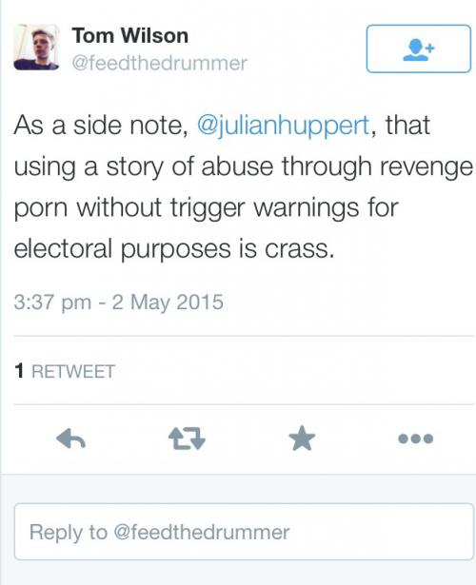476x585 pixels.
Task: Favorite the tweet with the star icon
Action: click(302, 438)
